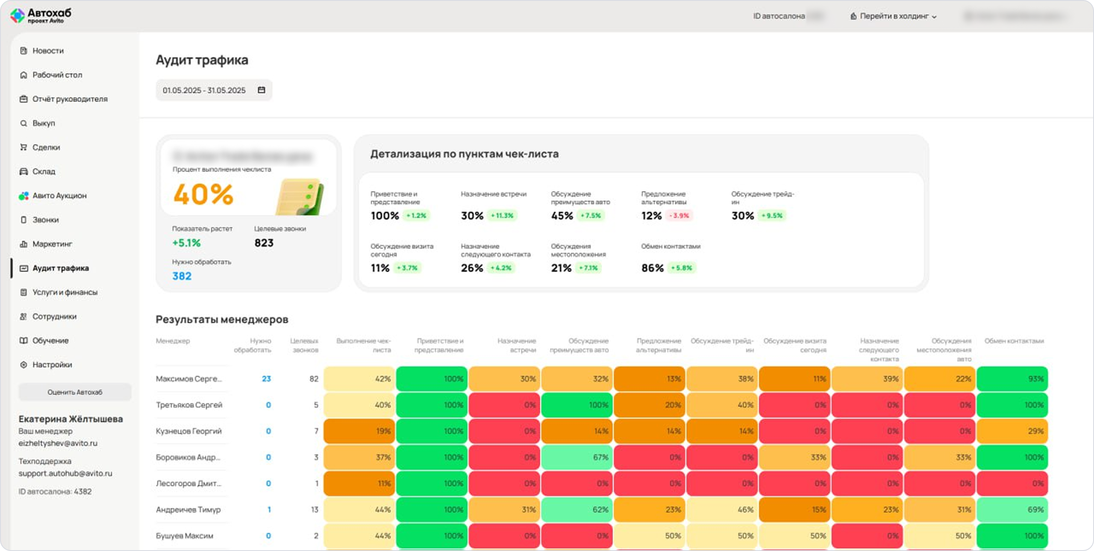Click Максимов's 23 to-process count

coord(266,378)
